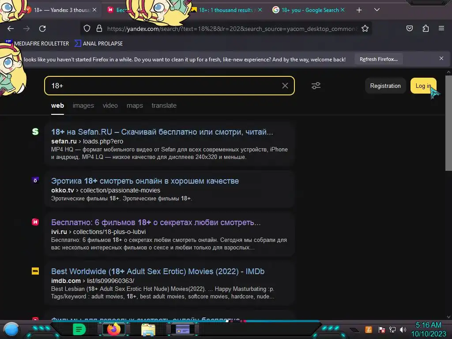Dismiss the Firefox refresh notification bar
Screen dimensions: 452x339
[x=441, y=59]
